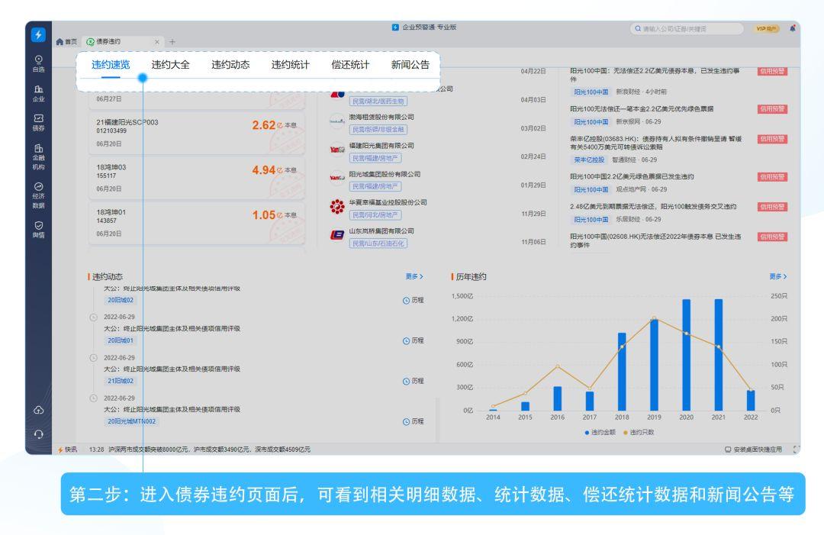
Task: Click 阳光城集团股份有限公司 company logo
Action: [x=337, y=178]
